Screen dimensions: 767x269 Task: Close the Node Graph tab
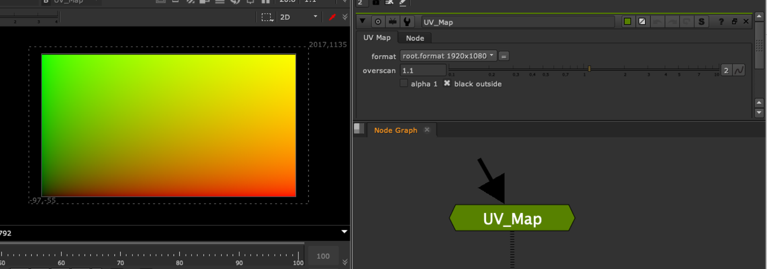427,129
